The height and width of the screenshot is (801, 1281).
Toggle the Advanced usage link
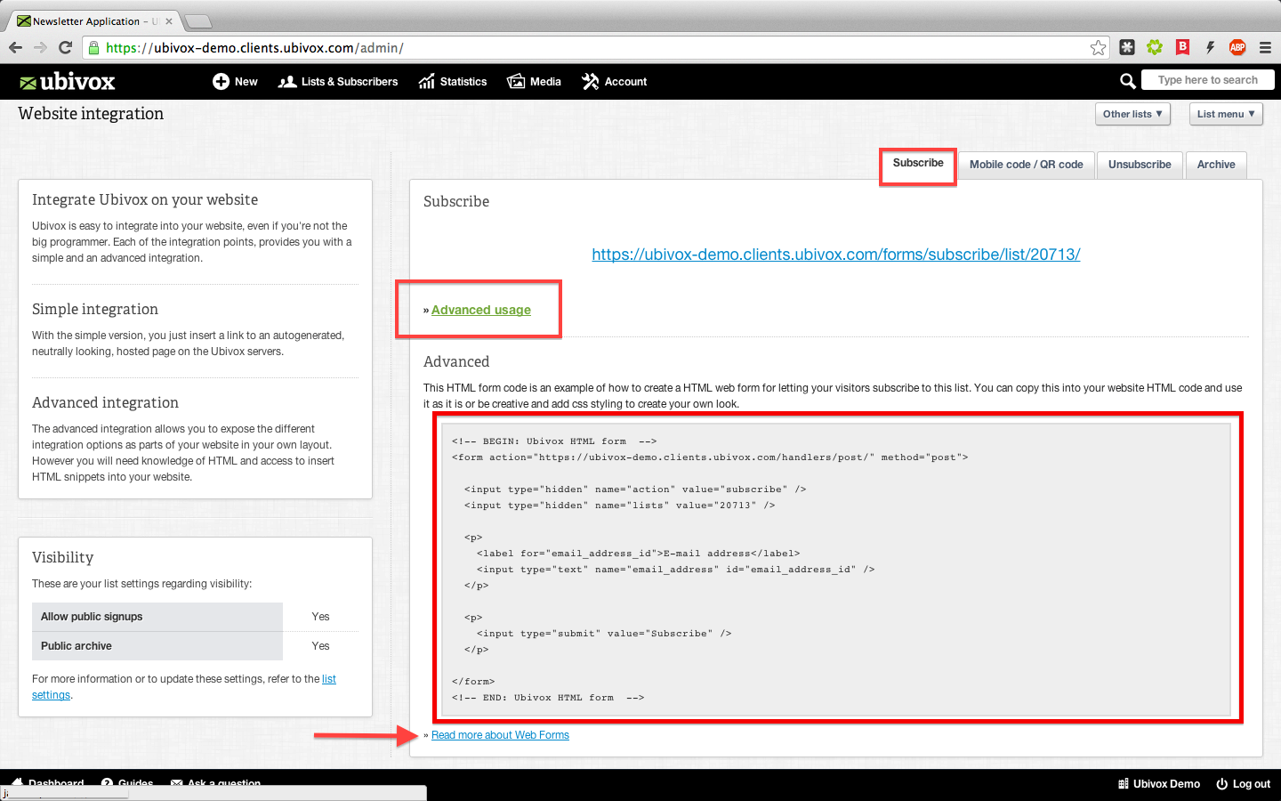[481, 310]
